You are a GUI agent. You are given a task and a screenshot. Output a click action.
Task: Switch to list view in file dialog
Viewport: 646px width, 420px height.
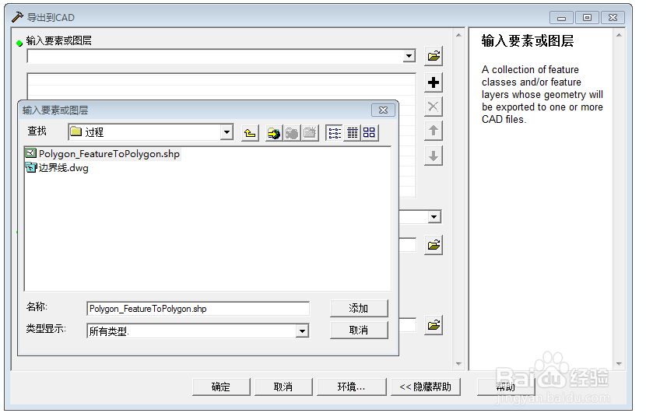click(334, 132)
